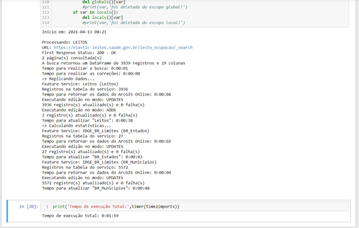Image resolution: width=359 pixels, height=228 pixels.
Task: Click the code cell containing print('Tempo de execução total:')
Action: click(194, 206)
